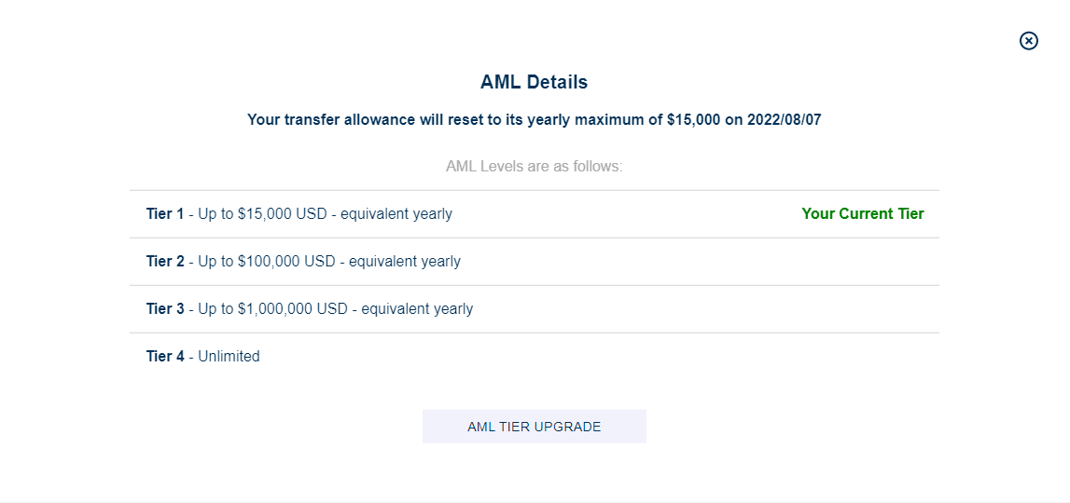Select the Tier 4 Unlimited row
The height and width of the screenshot is (503, 1070).
coord(535,357)
